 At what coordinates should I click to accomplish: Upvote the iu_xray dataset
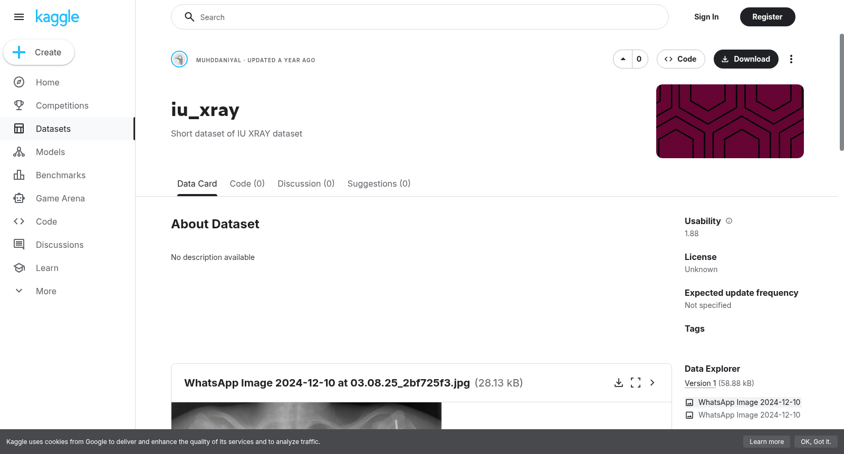(x=623, y=59)
